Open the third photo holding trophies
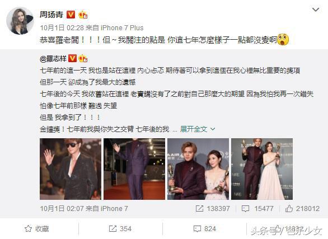The height and width of the screenshot is (239, 328). tap(198, 169)
